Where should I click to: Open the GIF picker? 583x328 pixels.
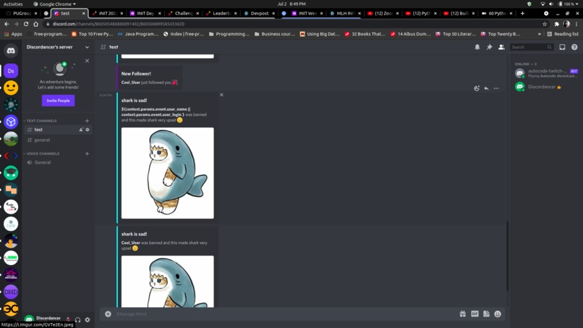tap(475, 314)
